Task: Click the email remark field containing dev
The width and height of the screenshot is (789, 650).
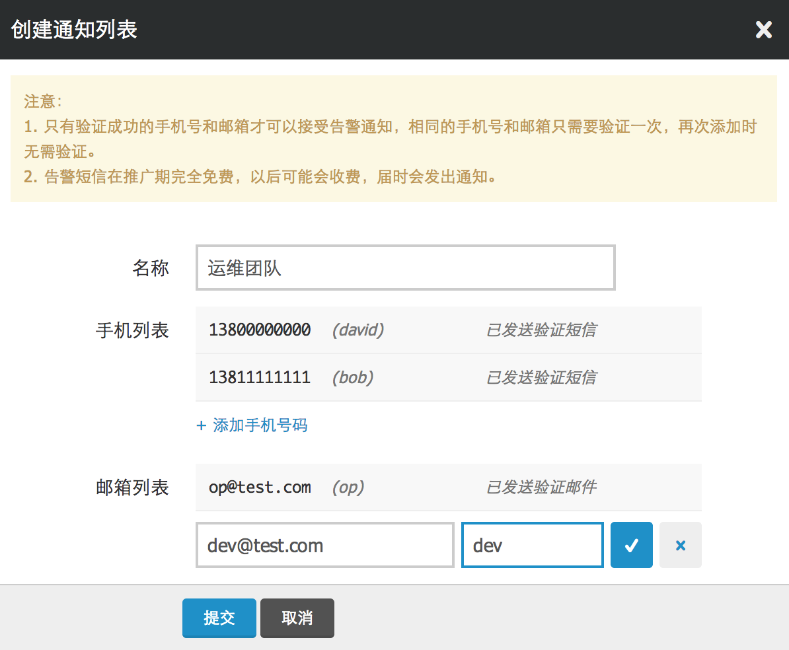Action: pyautogui.click(x=532, y=545)
